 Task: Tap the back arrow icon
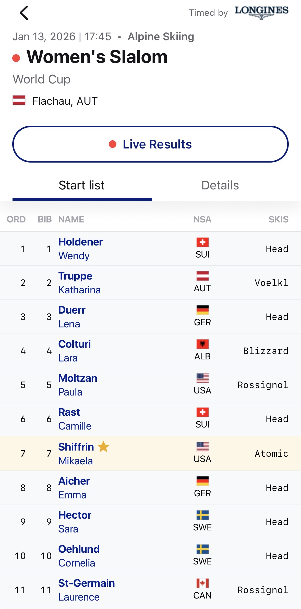[24, 13]
